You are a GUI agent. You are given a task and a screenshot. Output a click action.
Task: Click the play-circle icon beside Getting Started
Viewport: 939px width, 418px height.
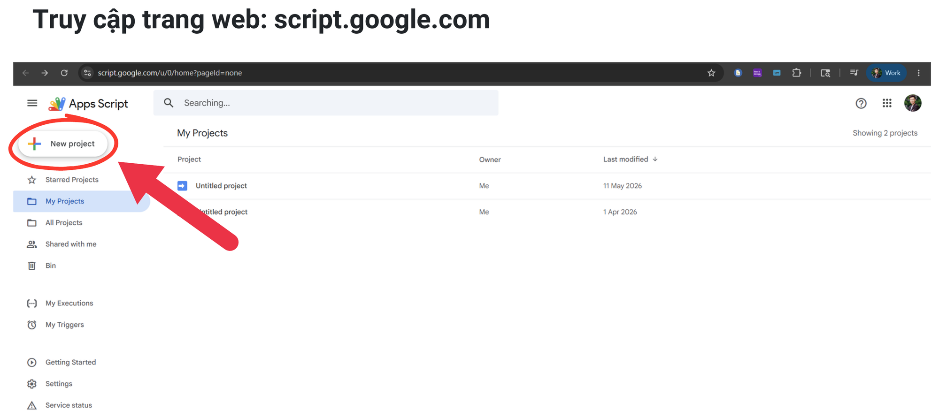tap(32, 362)
